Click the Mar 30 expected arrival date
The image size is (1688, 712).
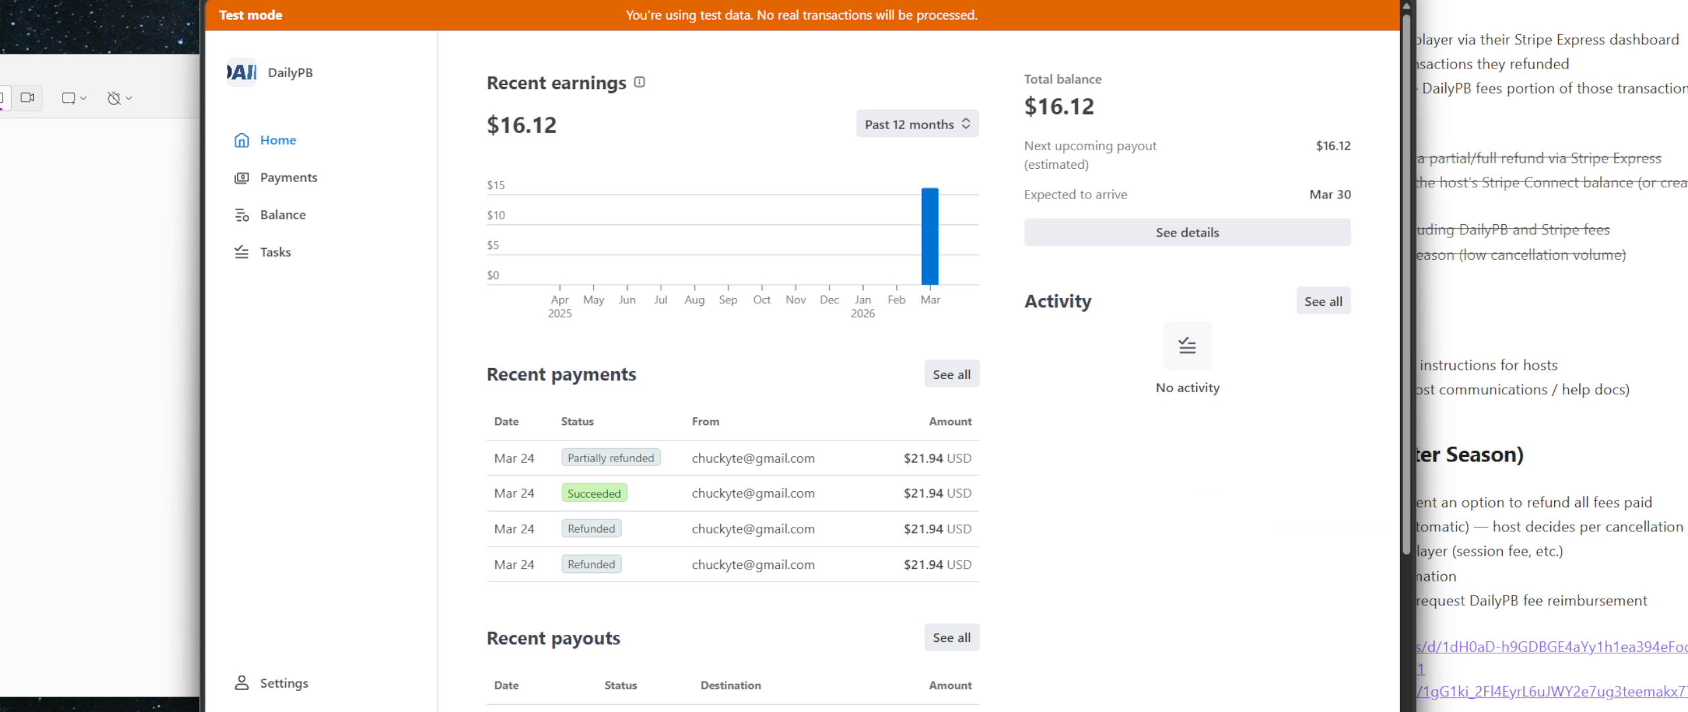click(x=1330, y=194)
